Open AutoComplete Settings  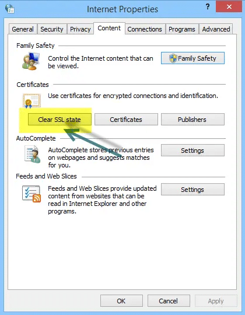192,150
